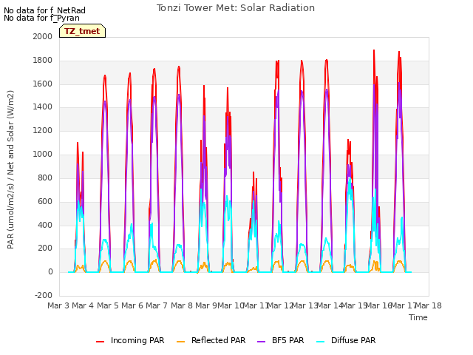Click the red Incoming PAR legend swatch
Screen dimensions: 473x355
click(x=101, y=342)
